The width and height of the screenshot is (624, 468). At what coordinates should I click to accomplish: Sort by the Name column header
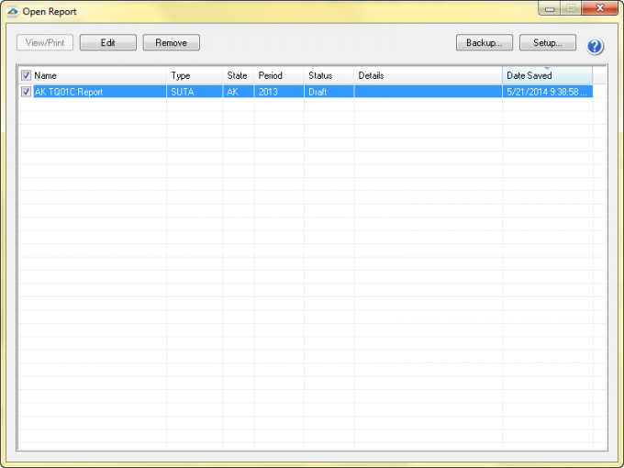click(96, 75)
